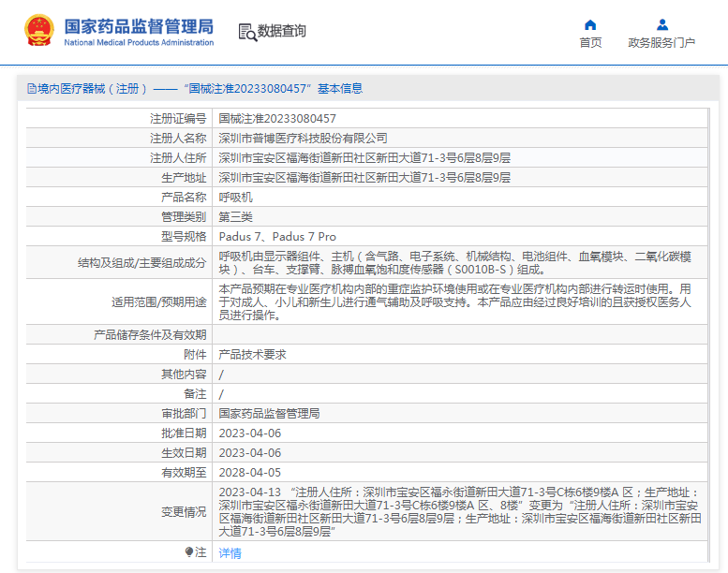Go to 首页 via its text label
Image resolution: width=728 pixels, height=573 pixels.
pyautogui.click(x=590, y=43)
